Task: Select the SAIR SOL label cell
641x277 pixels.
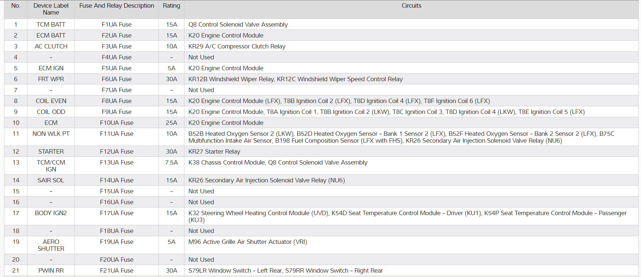Action: (x=51, y=181)
